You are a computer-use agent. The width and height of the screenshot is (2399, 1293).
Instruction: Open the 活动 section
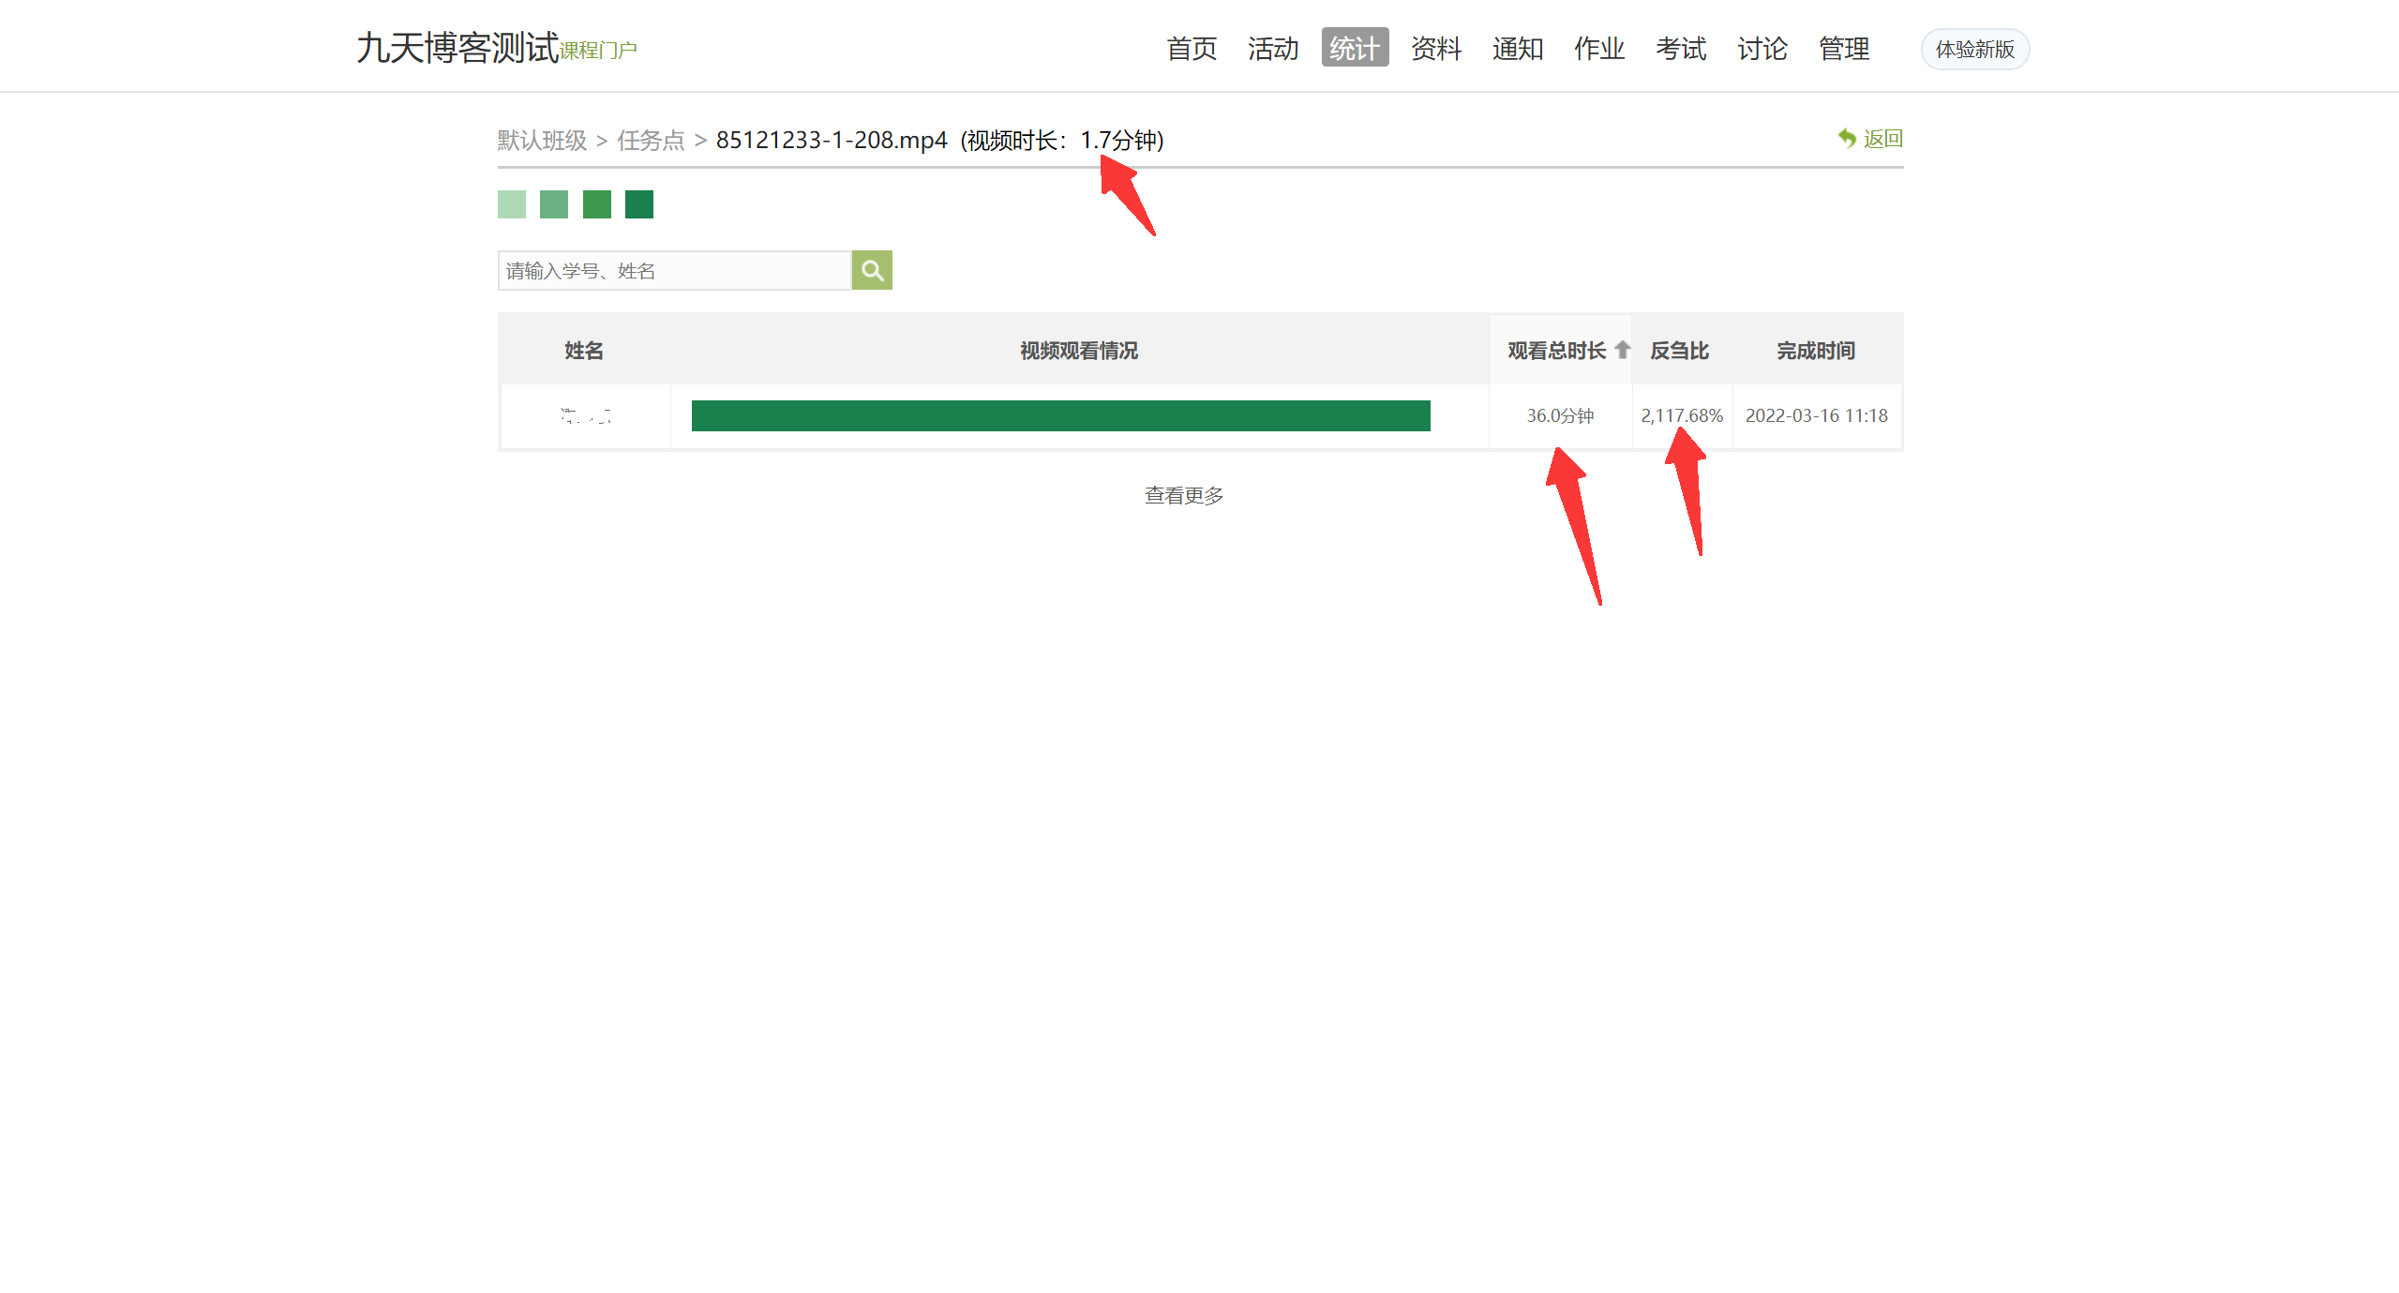pyautogui.click(x=1273, y=49)
